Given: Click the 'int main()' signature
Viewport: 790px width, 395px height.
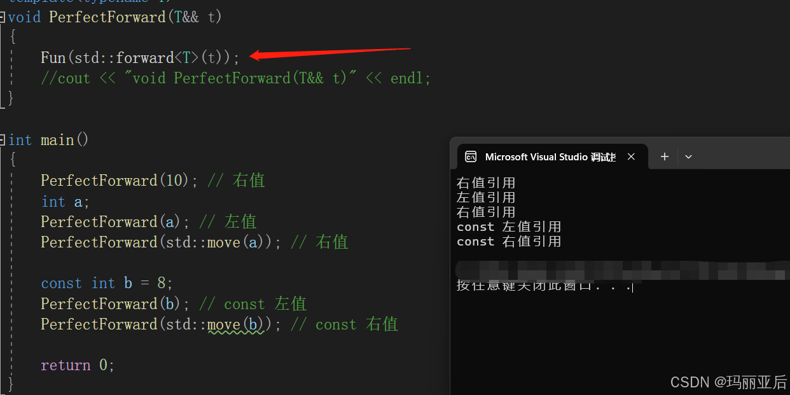Looking at the screenshot, I should (48, 139).
